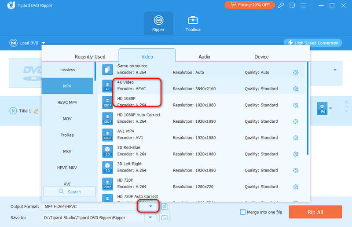Click the Rip All button
The width and height of the screenshot is (352, 227).
pyautogui.click(x=315, y=212)
